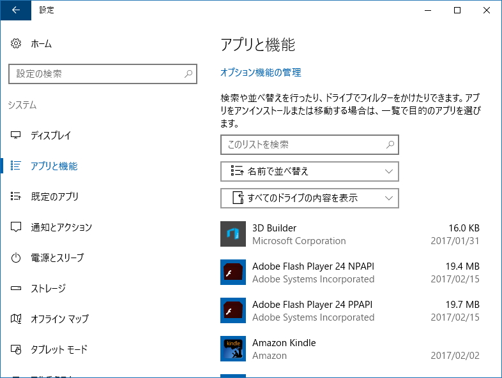The width and height of the screenshot is (502, 378).
Task: Click the Power & sleep icon
Action: pyautogui.click(x=16, y=258)
